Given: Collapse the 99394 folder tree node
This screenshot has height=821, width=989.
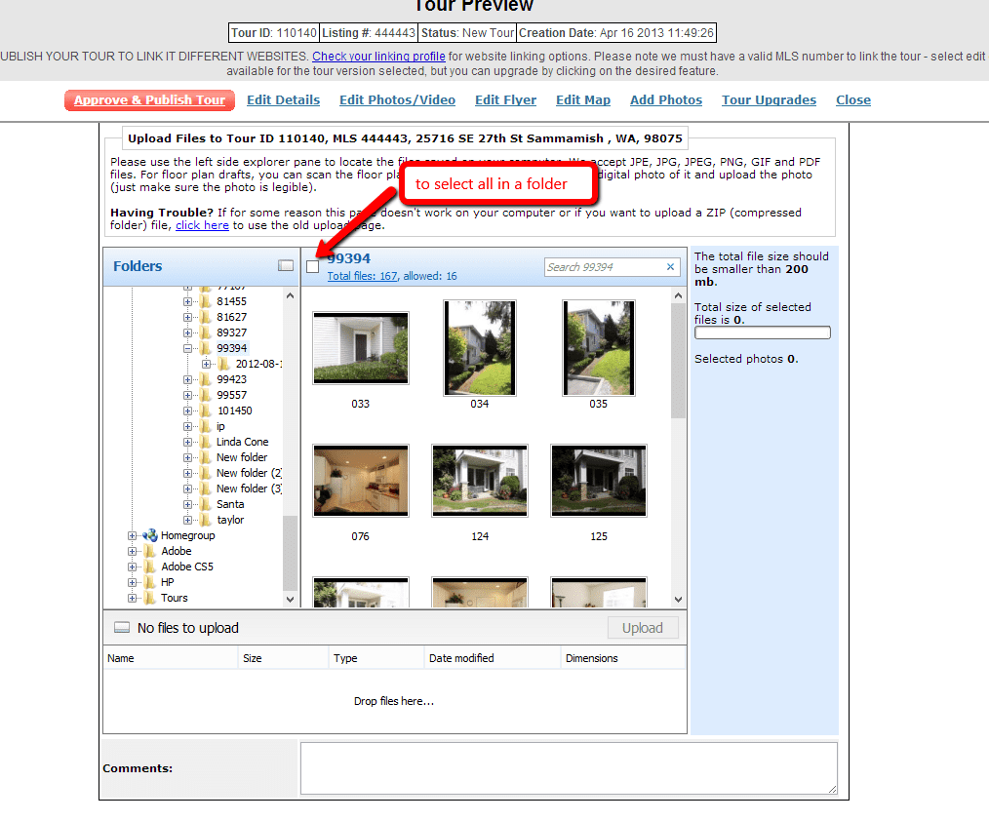Looking at the screenshot, I should pos(187,348).
